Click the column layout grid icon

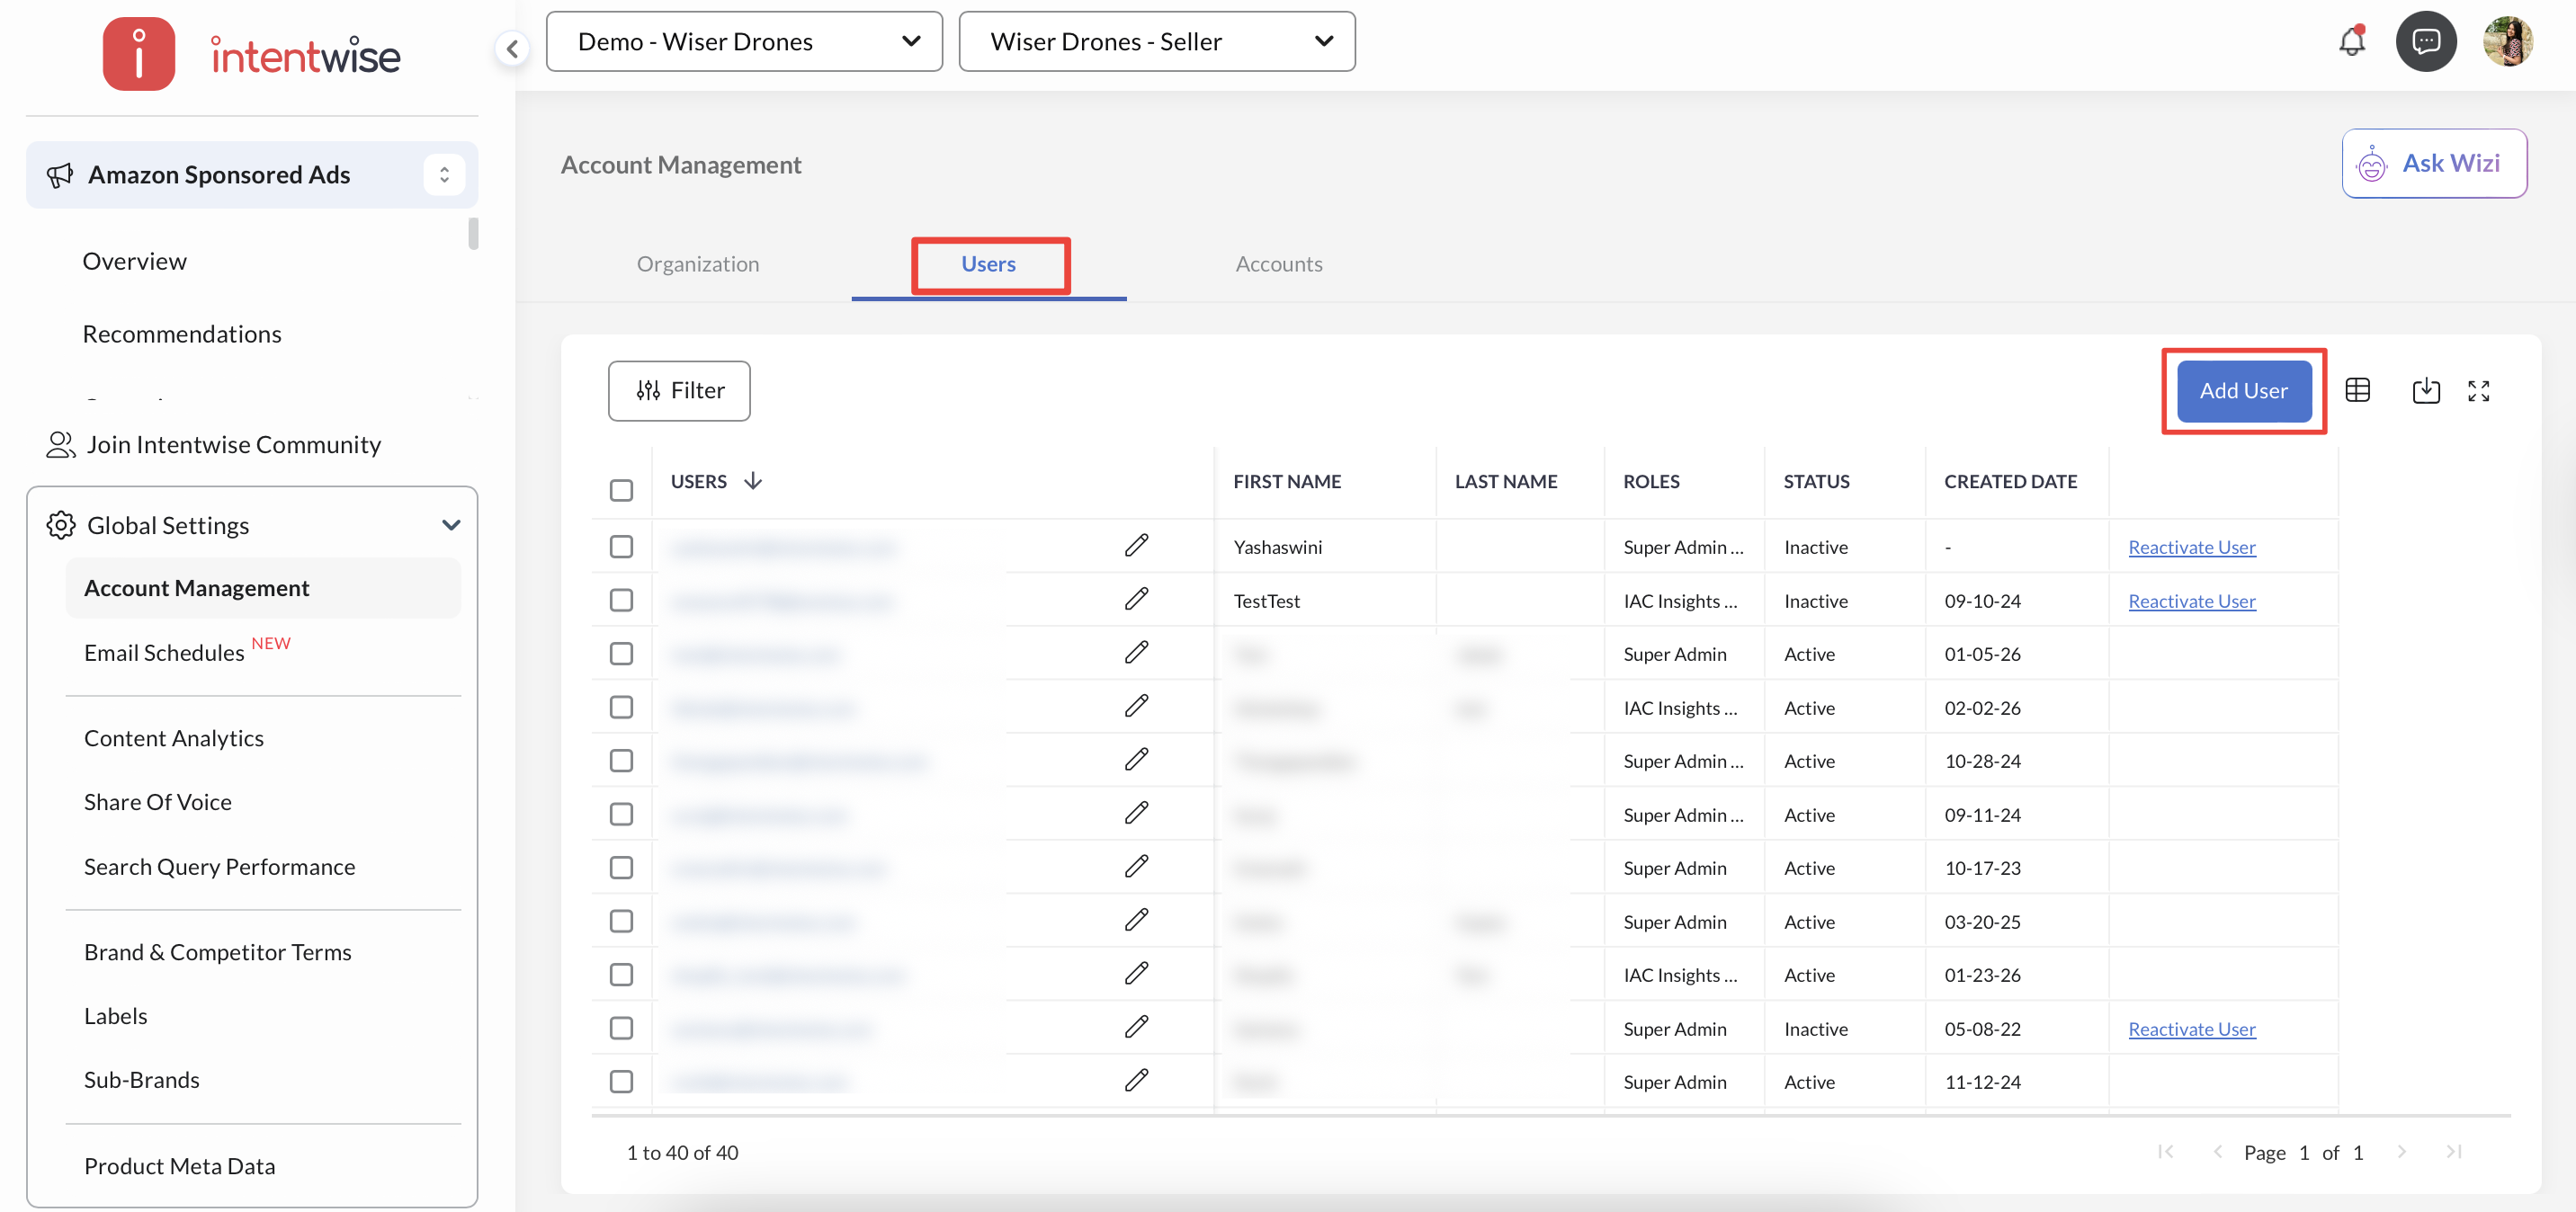coord(2357,390)
